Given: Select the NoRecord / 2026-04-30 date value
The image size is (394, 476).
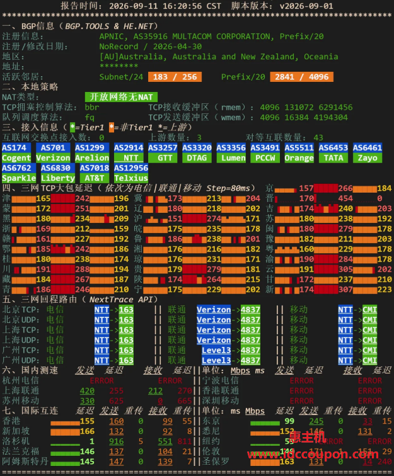Looking at the screenshot, I should click(x=151, y=47).
